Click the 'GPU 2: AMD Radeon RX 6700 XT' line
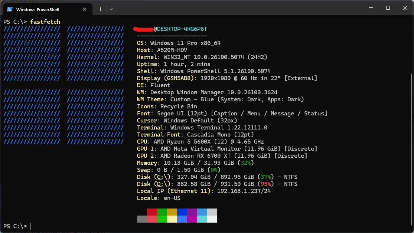The image size is (414, 233). click(222, 156)
